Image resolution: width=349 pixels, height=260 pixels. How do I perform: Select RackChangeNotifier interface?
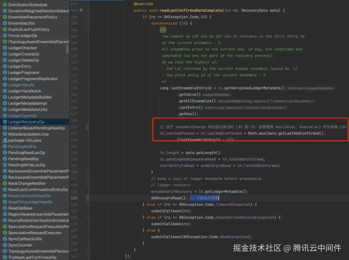(x=27, y=183)
